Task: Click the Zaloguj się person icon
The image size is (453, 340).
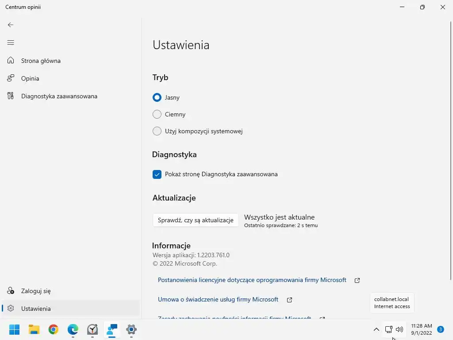Action: click(x=11, y=290)
